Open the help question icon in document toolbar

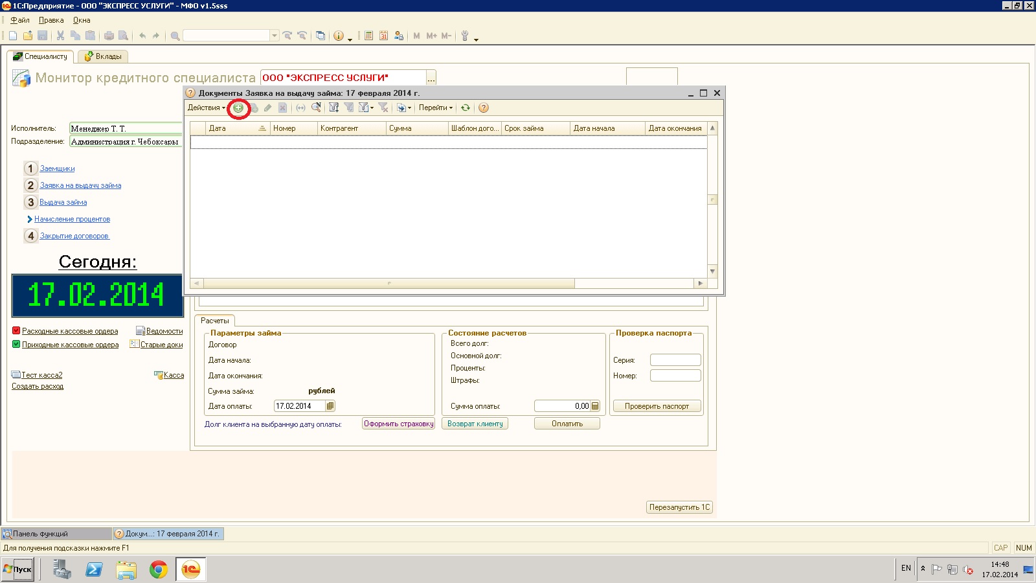(x=484, y=108)
